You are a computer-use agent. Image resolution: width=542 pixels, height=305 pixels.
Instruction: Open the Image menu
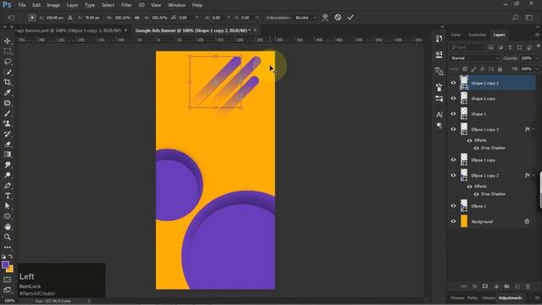[53, 5]
